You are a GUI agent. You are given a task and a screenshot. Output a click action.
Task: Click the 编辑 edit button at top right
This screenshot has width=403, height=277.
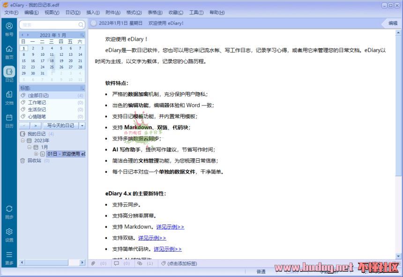(393, 23)
